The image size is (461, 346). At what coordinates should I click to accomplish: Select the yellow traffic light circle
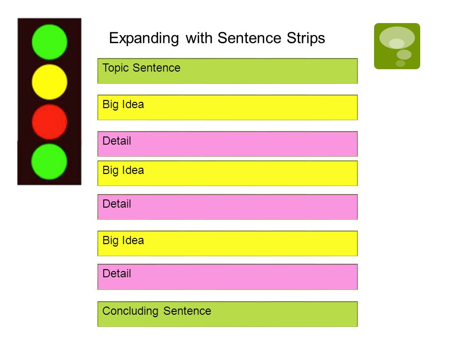[49, 82]
